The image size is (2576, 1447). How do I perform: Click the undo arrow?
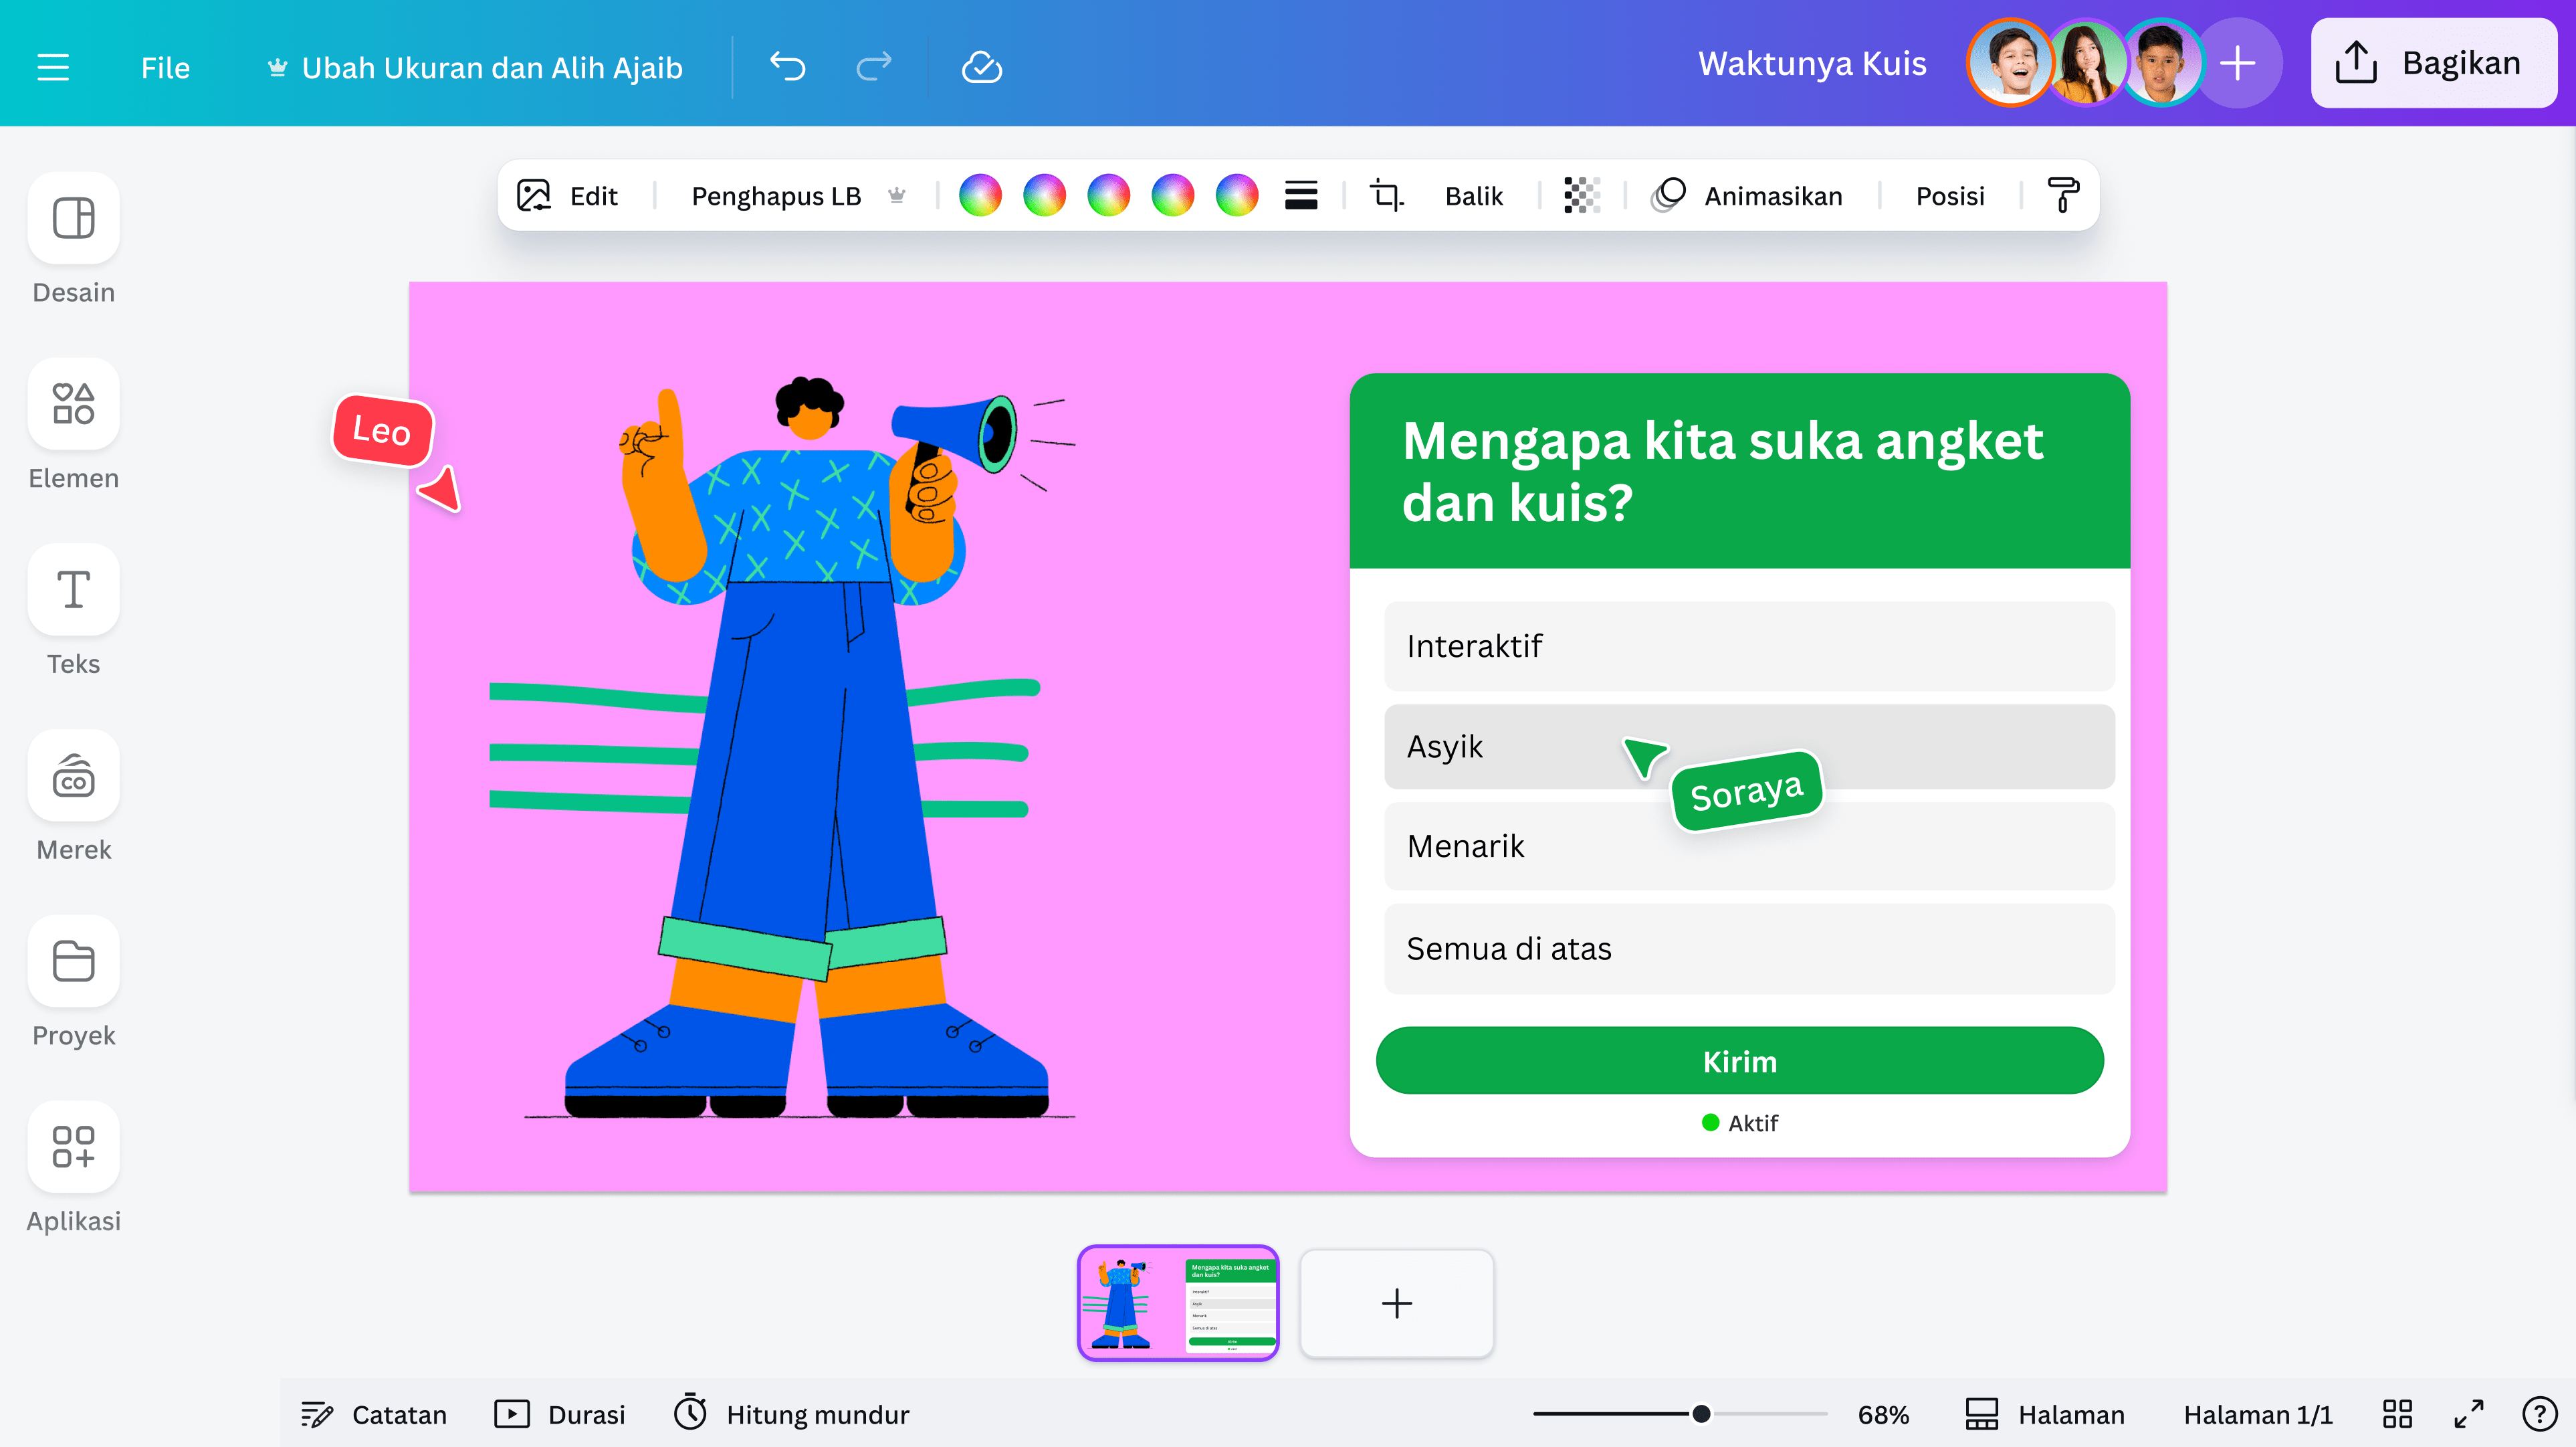[788, 66]
